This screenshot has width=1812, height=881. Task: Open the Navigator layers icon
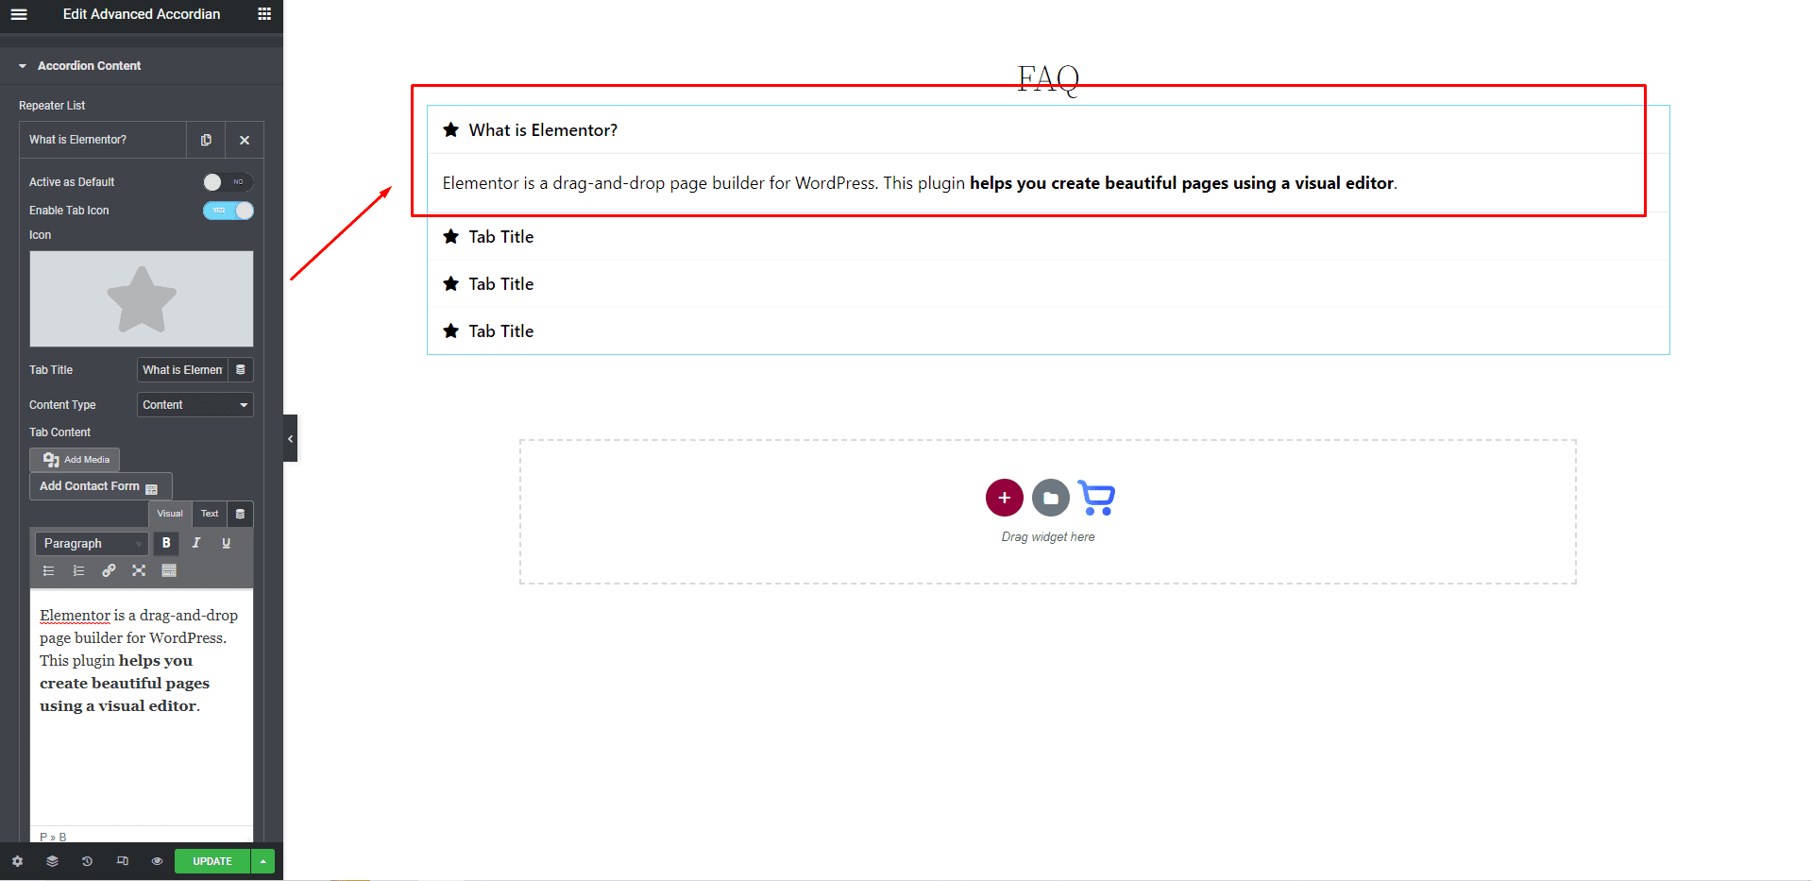click(x=52, y=861)
